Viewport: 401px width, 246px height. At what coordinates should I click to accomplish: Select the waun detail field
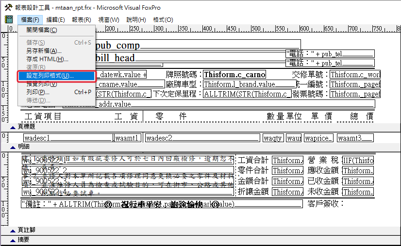(294, 138)
